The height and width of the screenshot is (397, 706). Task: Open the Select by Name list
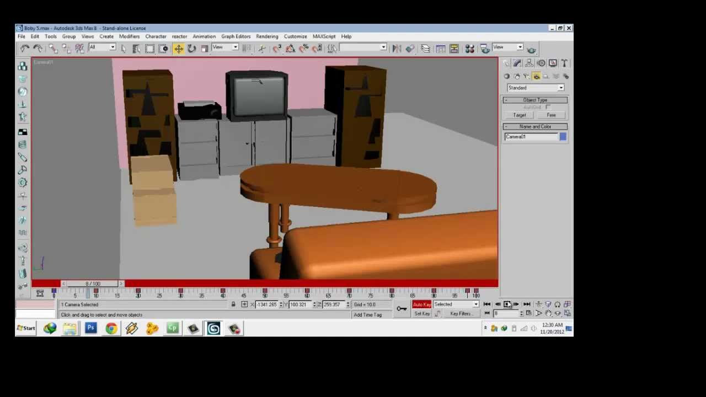[136, 49]
